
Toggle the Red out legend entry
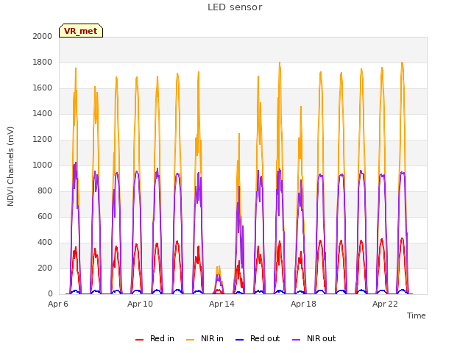click(x=258, y=338)
